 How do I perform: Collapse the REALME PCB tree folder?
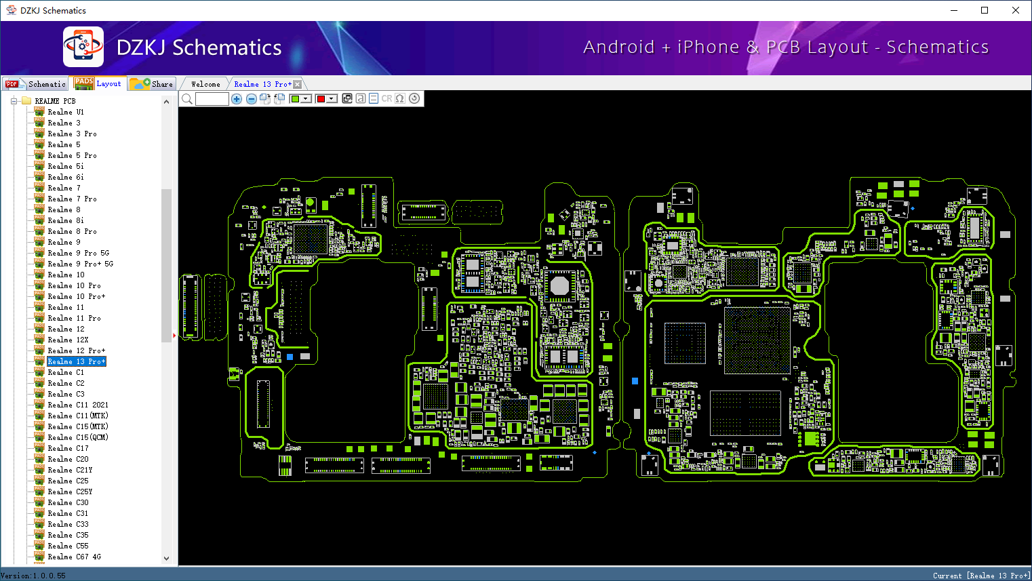(14, 101)
